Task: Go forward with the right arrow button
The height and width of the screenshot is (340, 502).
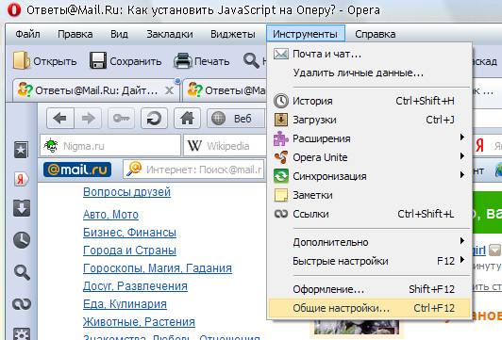Action: click(88, 119)
